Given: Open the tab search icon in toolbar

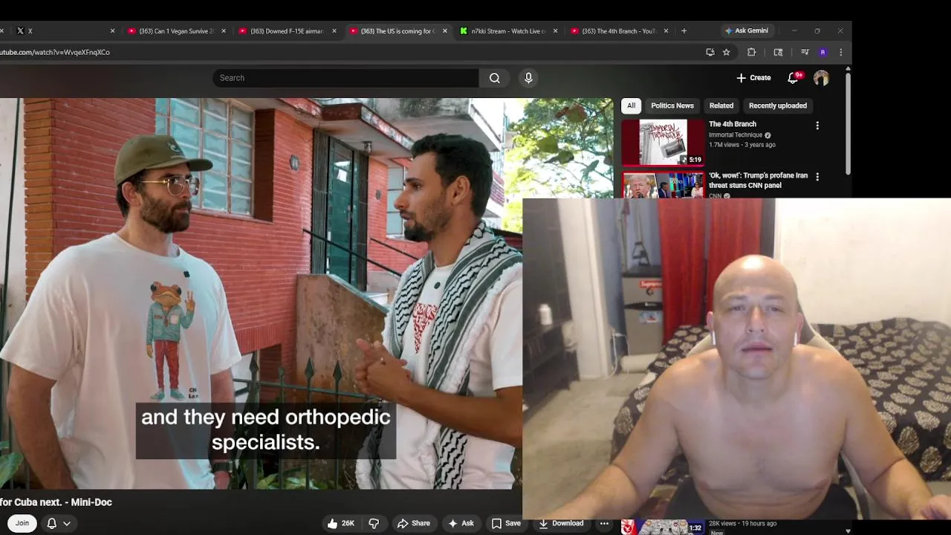Looking at the screenshot, I should click(778, 52).
